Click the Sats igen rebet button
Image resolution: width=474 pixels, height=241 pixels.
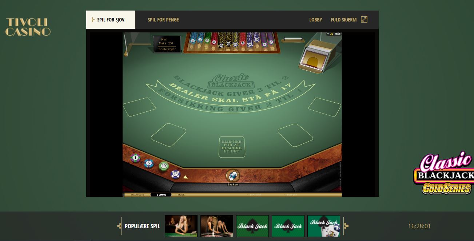[232, 176]
